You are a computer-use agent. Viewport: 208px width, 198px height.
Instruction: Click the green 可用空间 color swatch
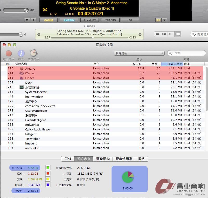pos(48,168)
